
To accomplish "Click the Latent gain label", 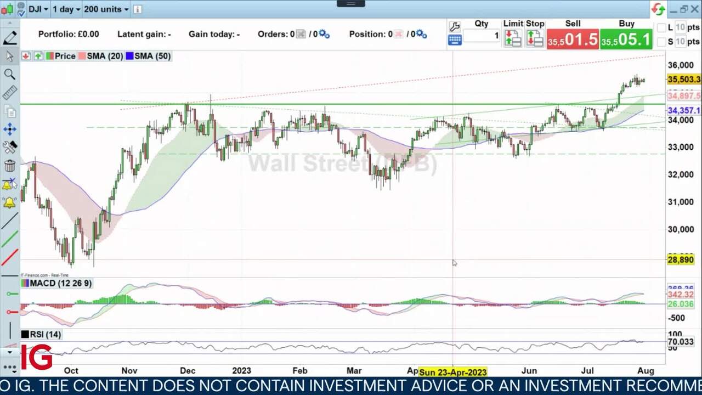I will pyautogui.click(x=144, y=34).
